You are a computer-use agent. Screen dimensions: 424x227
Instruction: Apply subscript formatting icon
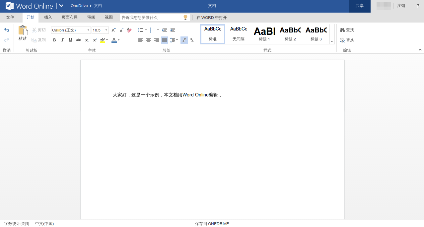(87, 40)
